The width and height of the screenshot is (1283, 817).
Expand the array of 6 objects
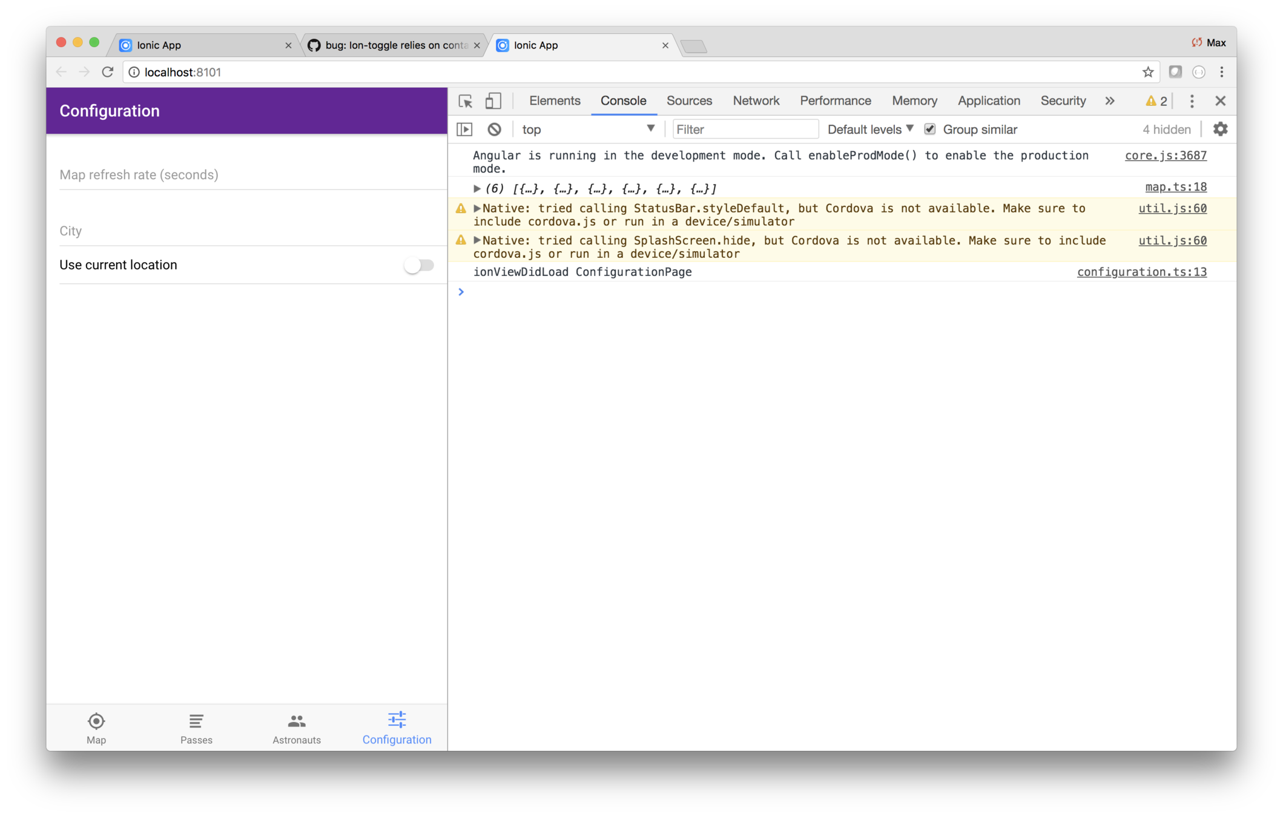click(477, 189)
